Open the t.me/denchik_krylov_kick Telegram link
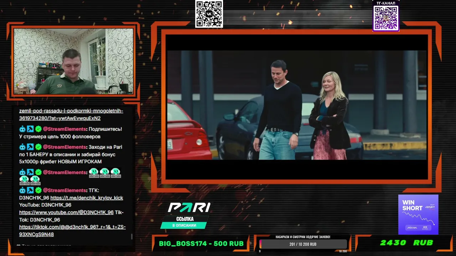Image resolution: width=456 pixels, height=256 pixels. [x=87, y=198]
